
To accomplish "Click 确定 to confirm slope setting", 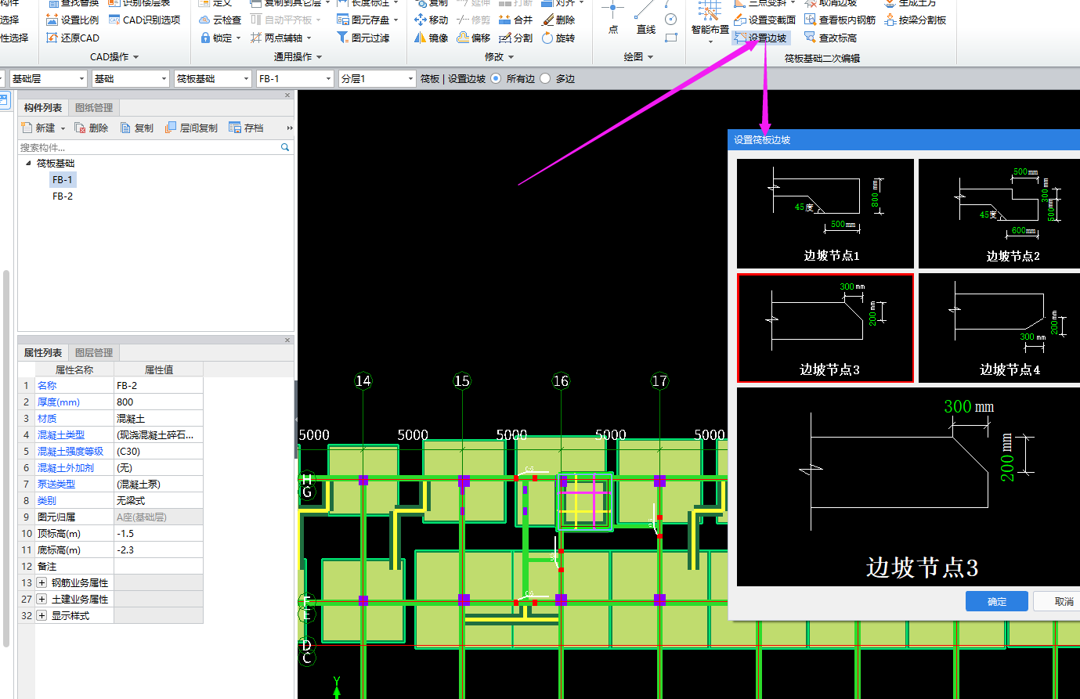I will [997, 601].
